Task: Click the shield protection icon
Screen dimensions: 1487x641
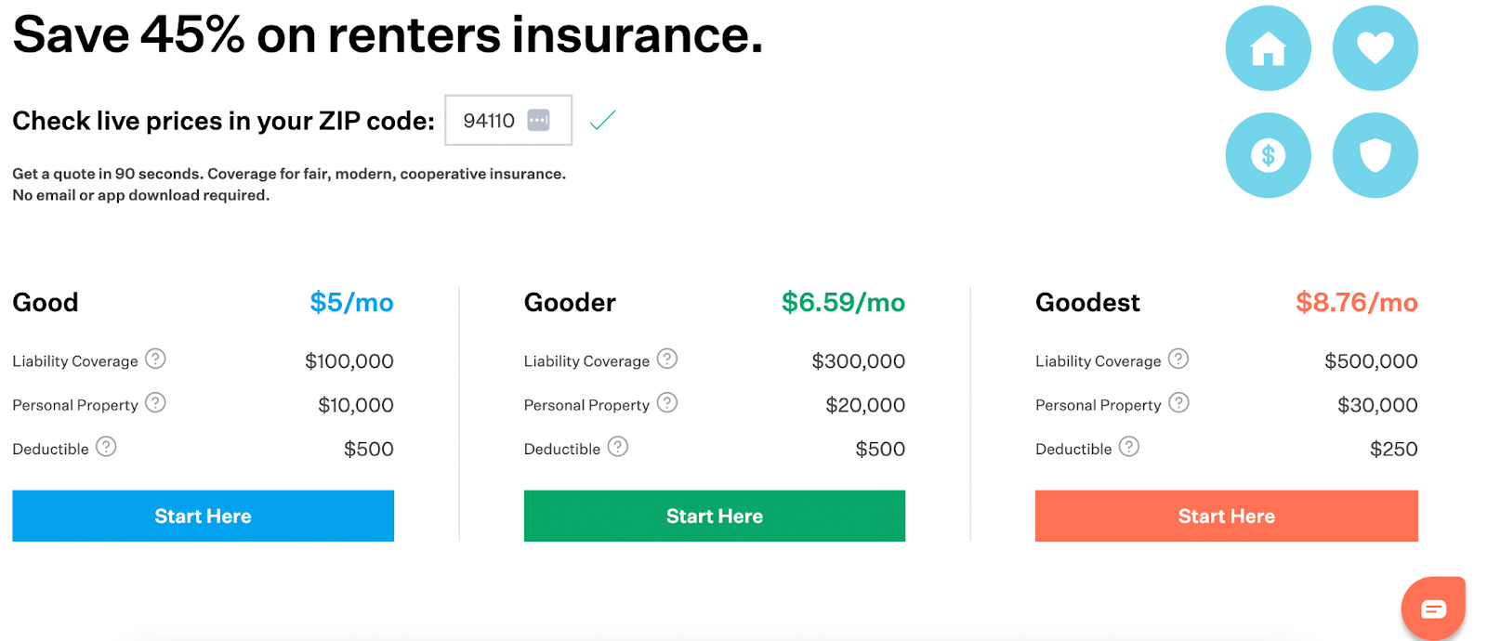Action: click(x=1375, y=155)
